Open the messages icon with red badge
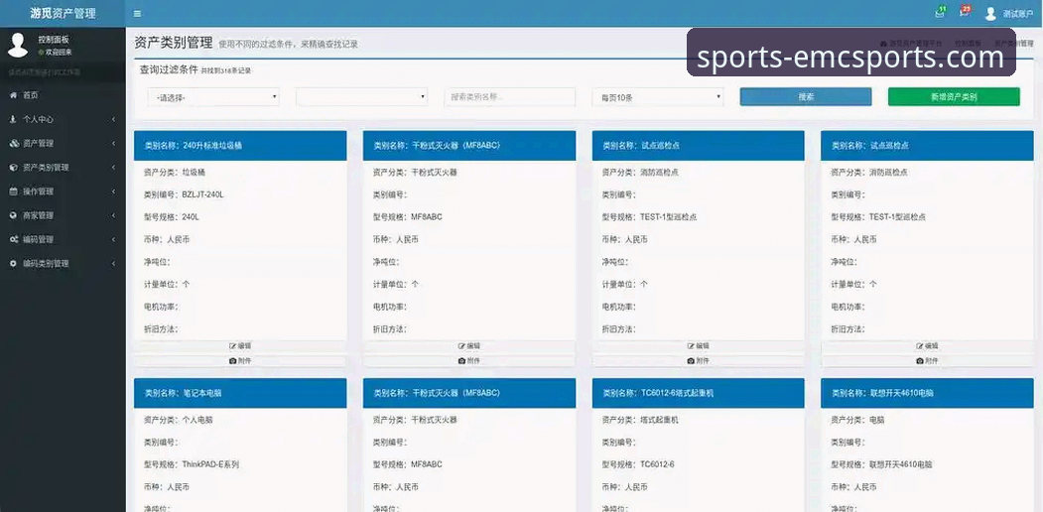Viewport: 1043px width, 512px height. [965, 13]
